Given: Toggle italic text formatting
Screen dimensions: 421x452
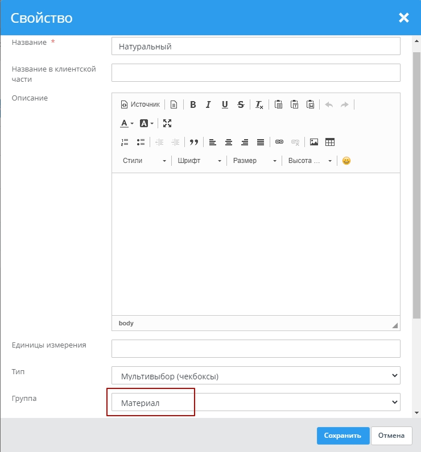Looking at the screenshot, I should [208, 104].
